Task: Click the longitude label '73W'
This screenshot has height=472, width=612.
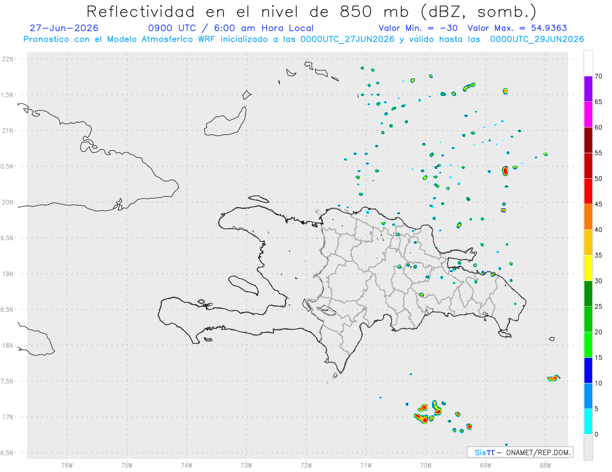Action: click(x=246, y=465)
